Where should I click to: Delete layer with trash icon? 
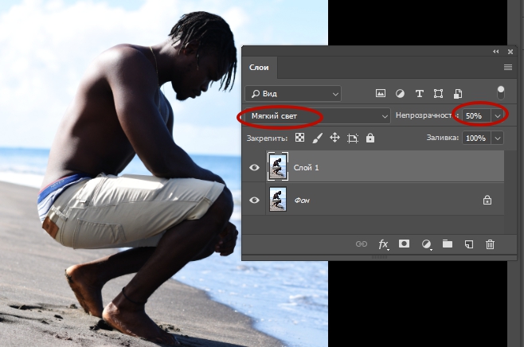(490, 244)
